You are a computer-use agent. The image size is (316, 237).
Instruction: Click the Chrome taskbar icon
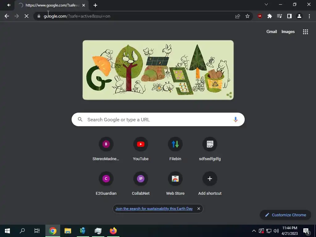52,231
